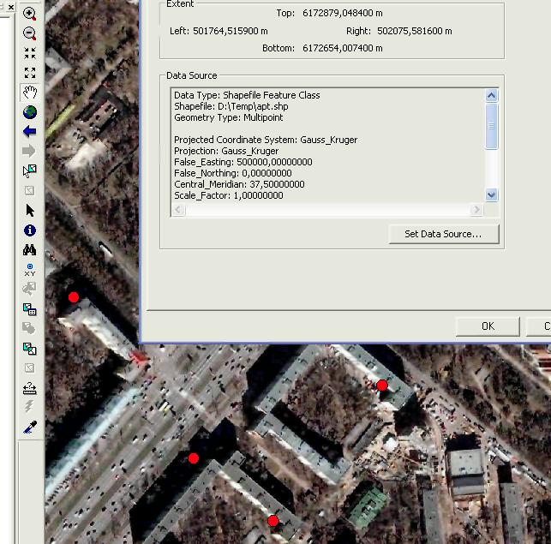This screenshot has height=544, width=551.
Task: Click the 'False_Northing: 0,00000000' line
Action: click(x=232, y=173)
